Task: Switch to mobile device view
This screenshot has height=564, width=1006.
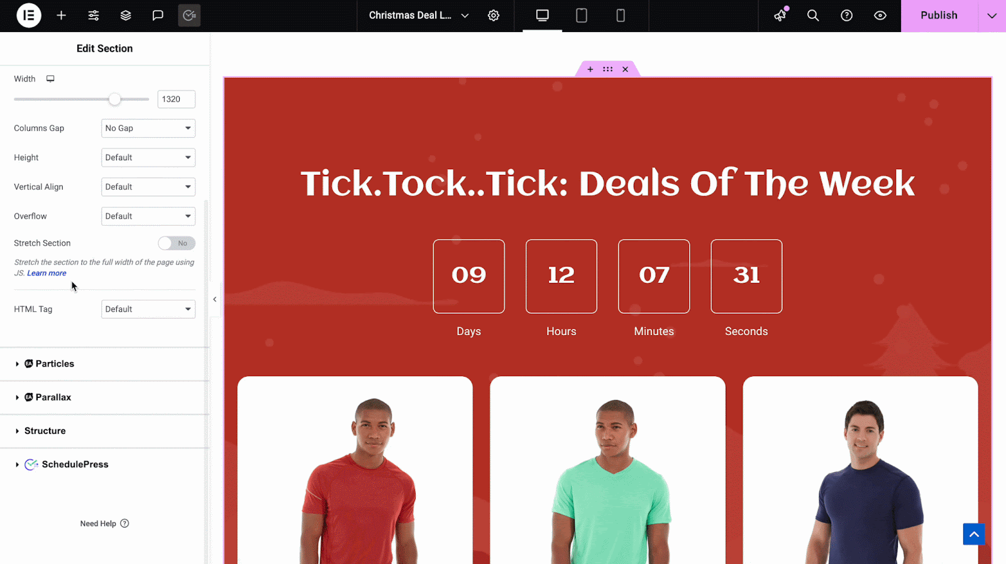Action: point(621,15)
